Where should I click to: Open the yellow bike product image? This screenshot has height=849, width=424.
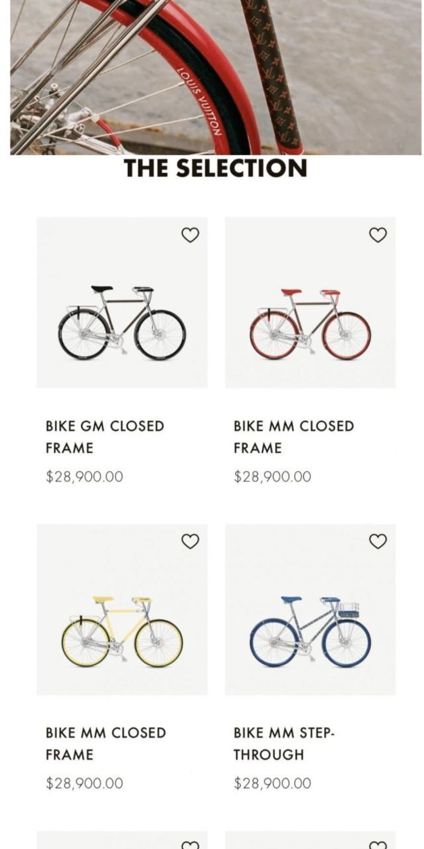122,629
